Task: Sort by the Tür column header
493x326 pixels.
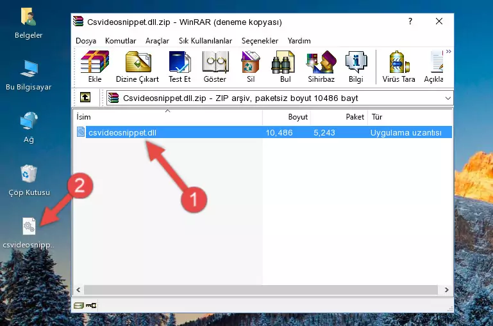Action: tap(410, 117)
